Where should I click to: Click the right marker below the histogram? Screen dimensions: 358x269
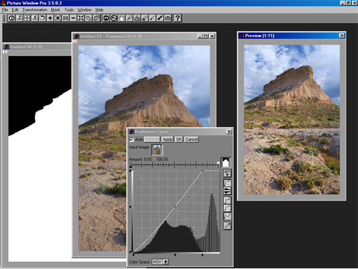(x=202, y=255)
